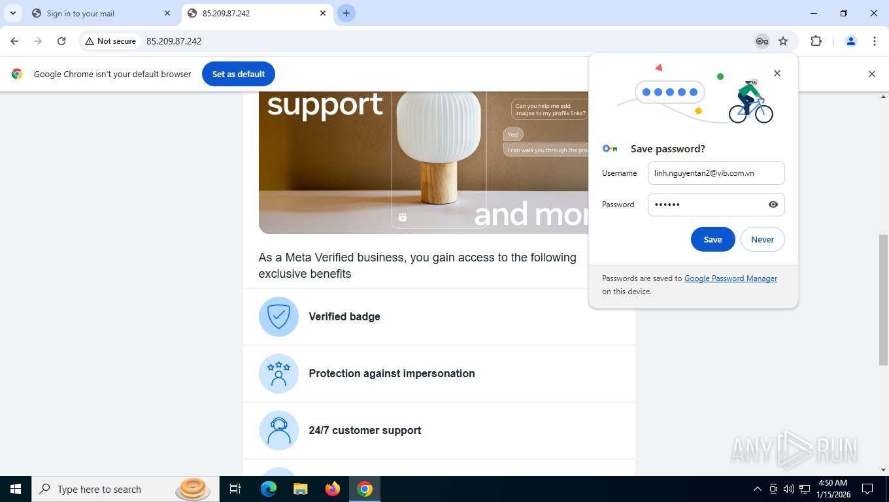Click Never to decline saving password

pos(763,240)
